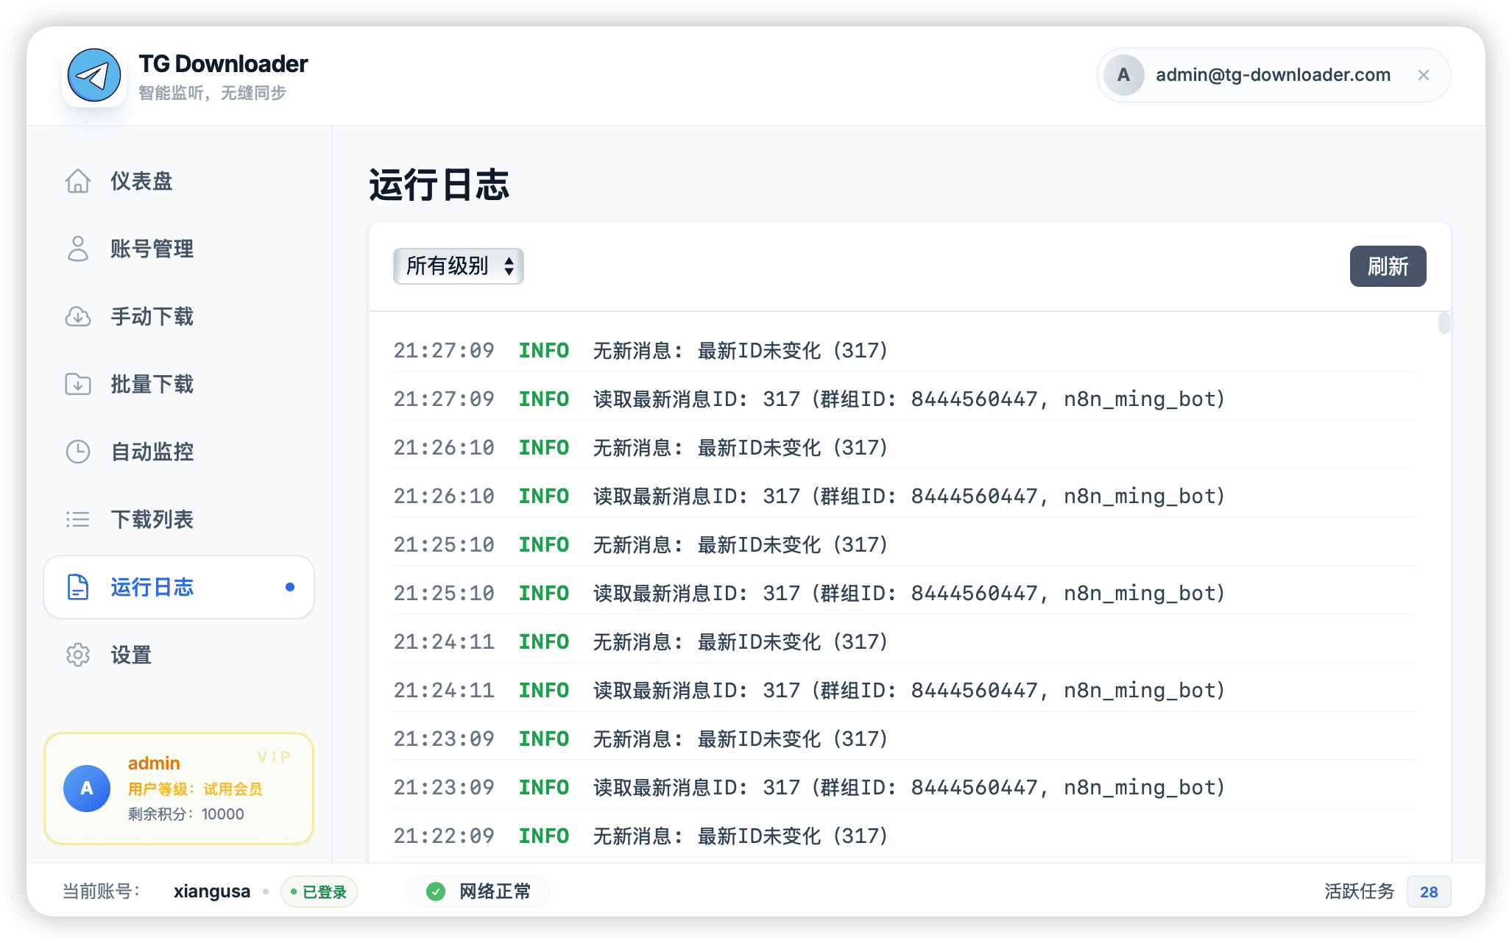Click the green 网络正常 status check icon
This screenshot has width=1512, height=943.
pos(437,891)
